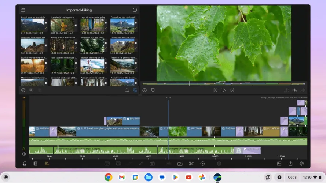Image resolution: width=326 pixels, height=183 pixels.
Task: Open the layout picker in the bottom toolbar
Action: (279, 164)
